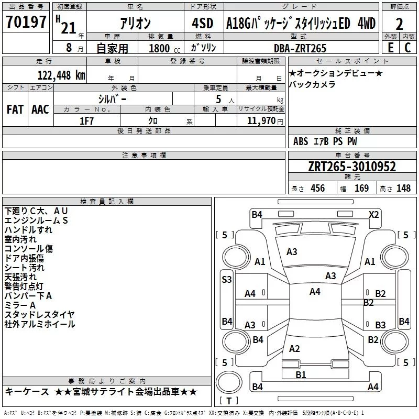419x419 pixels.
Task: Click the B1 mark near rear bumper
Action: (301, 375)
